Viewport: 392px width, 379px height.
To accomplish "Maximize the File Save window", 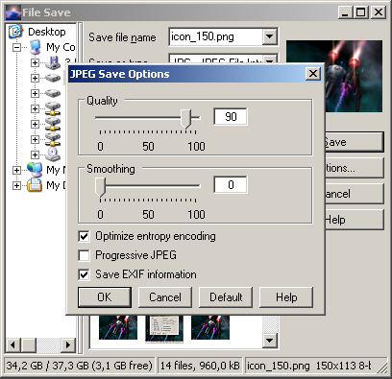I will tap(360, 12).
